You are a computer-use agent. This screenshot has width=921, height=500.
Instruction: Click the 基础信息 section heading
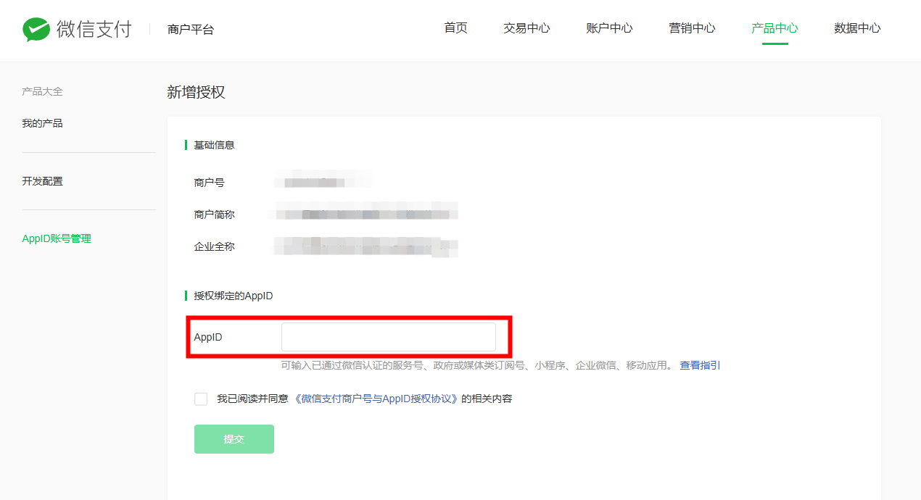214,145
